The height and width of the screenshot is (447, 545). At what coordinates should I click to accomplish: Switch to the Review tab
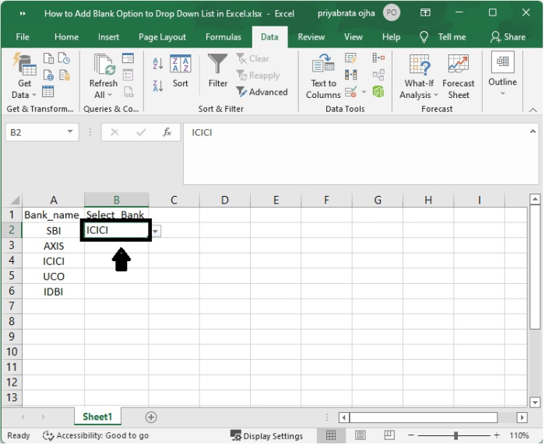pyautogui.click(x=311, y=37)
